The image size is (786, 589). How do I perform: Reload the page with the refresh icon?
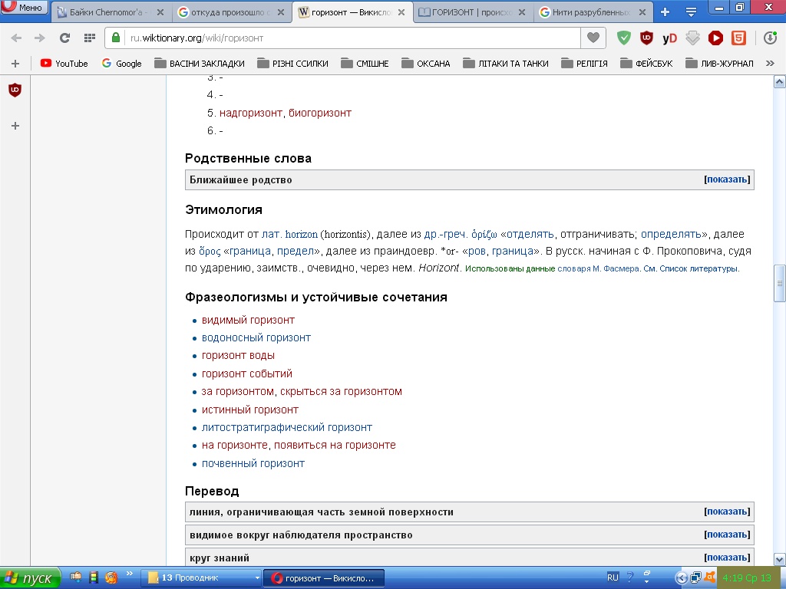point(64,38)
